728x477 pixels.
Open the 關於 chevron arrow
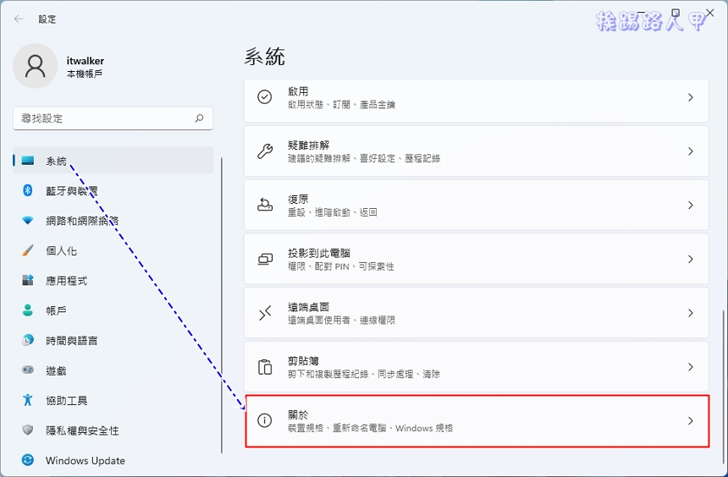(691, 420)
